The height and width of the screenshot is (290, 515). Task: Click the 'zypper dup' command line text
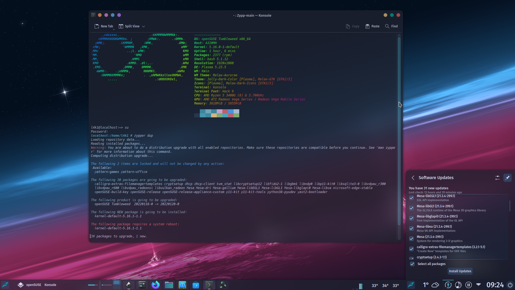(144, 136)
